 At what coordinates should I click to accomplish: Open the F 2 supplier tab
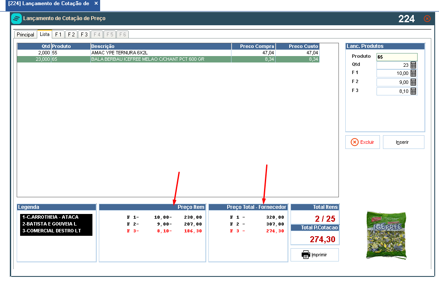pos(71,34)
